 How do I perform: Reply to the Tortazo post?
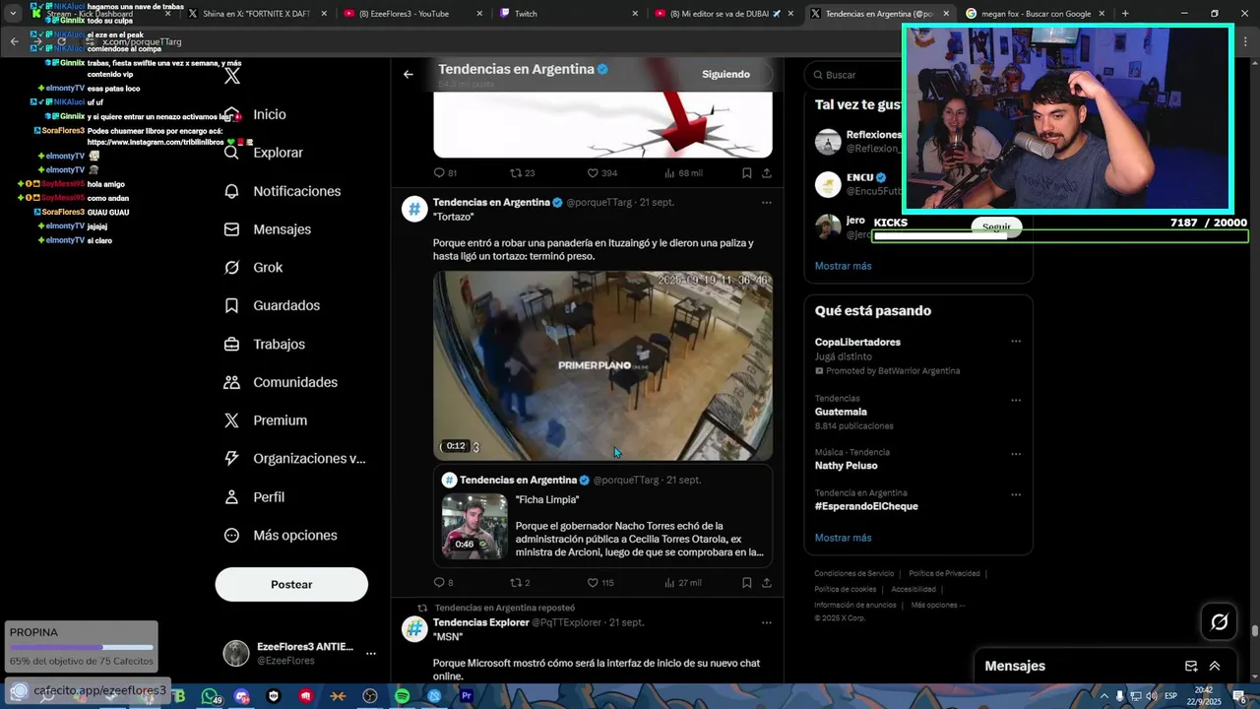pyautogui.click(x=439, y=583)
